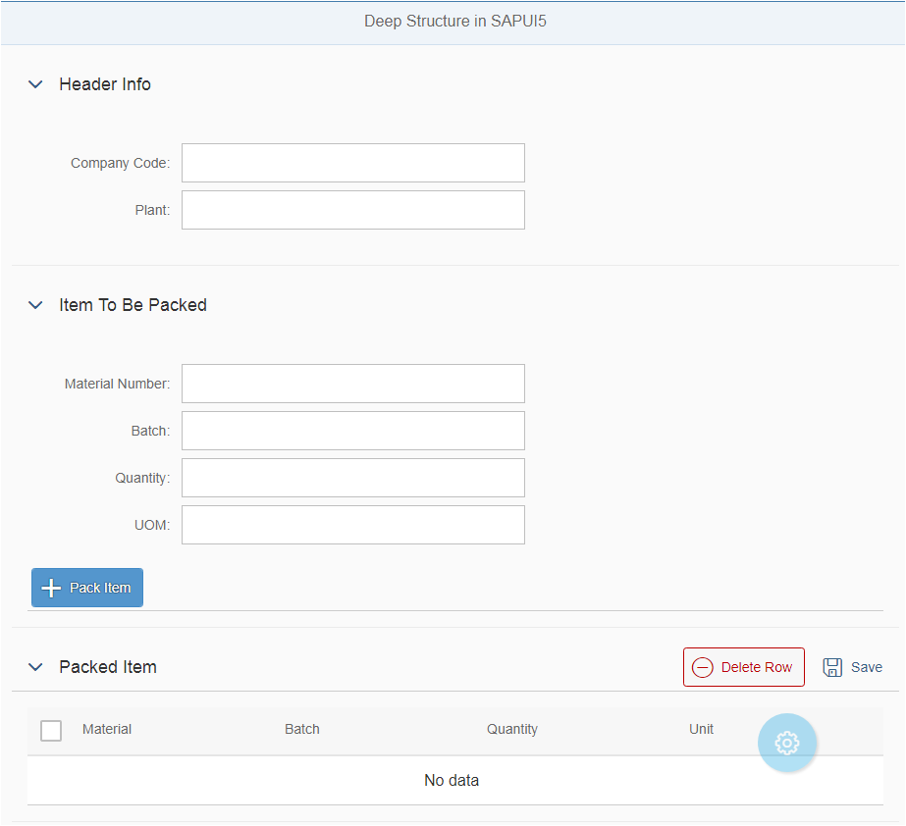This screenshot has height=826, width=906.
Task: Focus the Quantity input field
Action: 353,478
